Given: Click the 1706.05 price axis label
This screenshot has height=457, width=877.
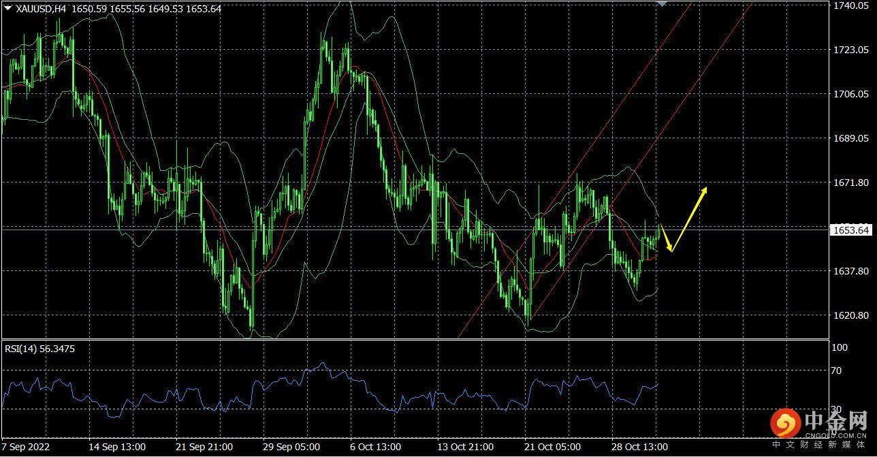Looking at the screenshot, I should [850, 94].
